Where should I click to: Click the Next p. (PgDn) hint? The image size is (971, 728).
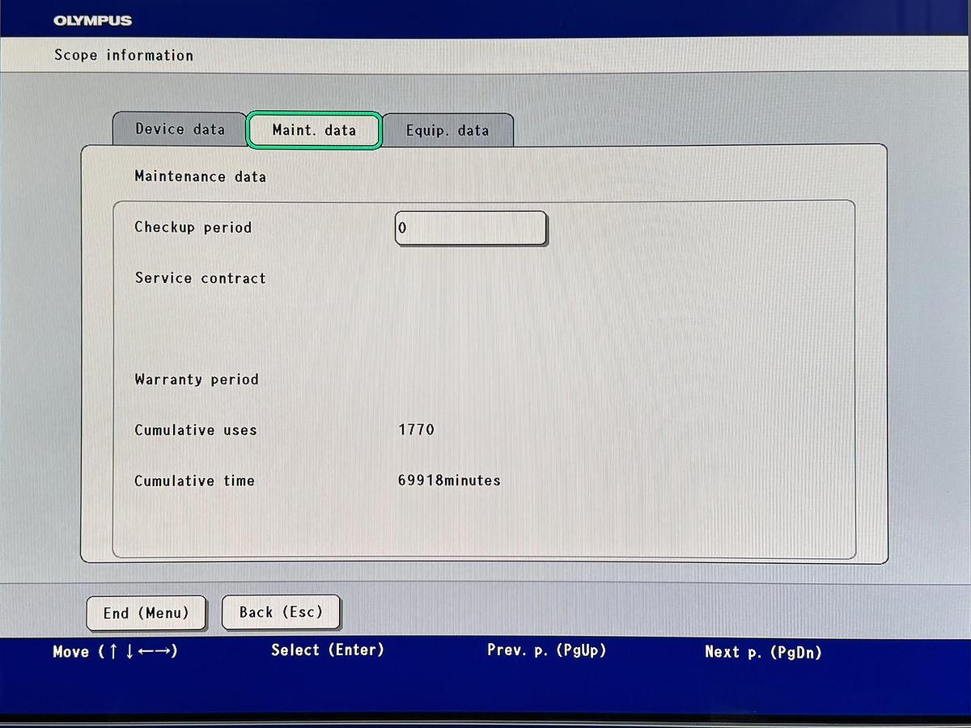763,651
